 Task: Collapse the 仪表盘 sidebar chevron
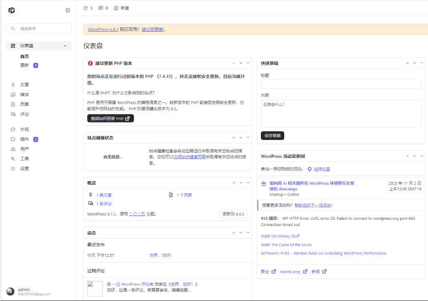(x=65, y=45)
